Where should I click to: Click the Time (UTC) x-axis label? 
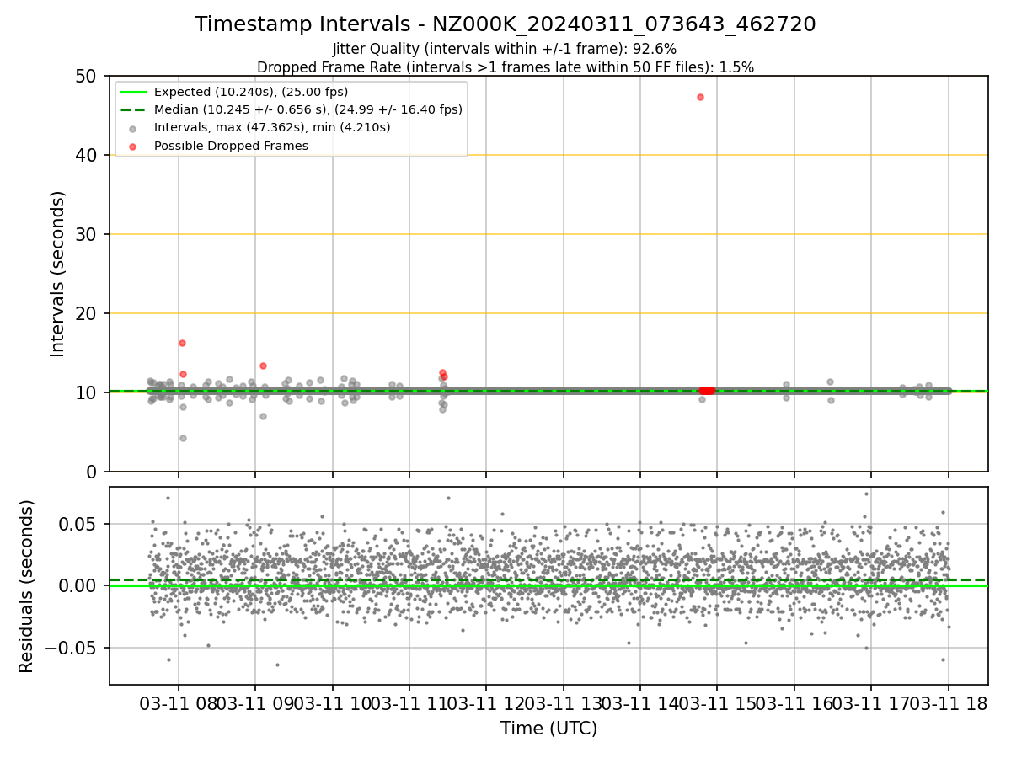tap(548, 729)
